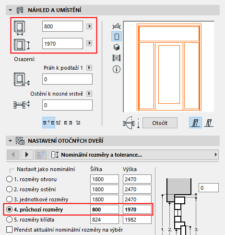Viewport: 225px width, 235px height.
Task: Click the reveal depth field under Ostění
Action: pos(67,105)
